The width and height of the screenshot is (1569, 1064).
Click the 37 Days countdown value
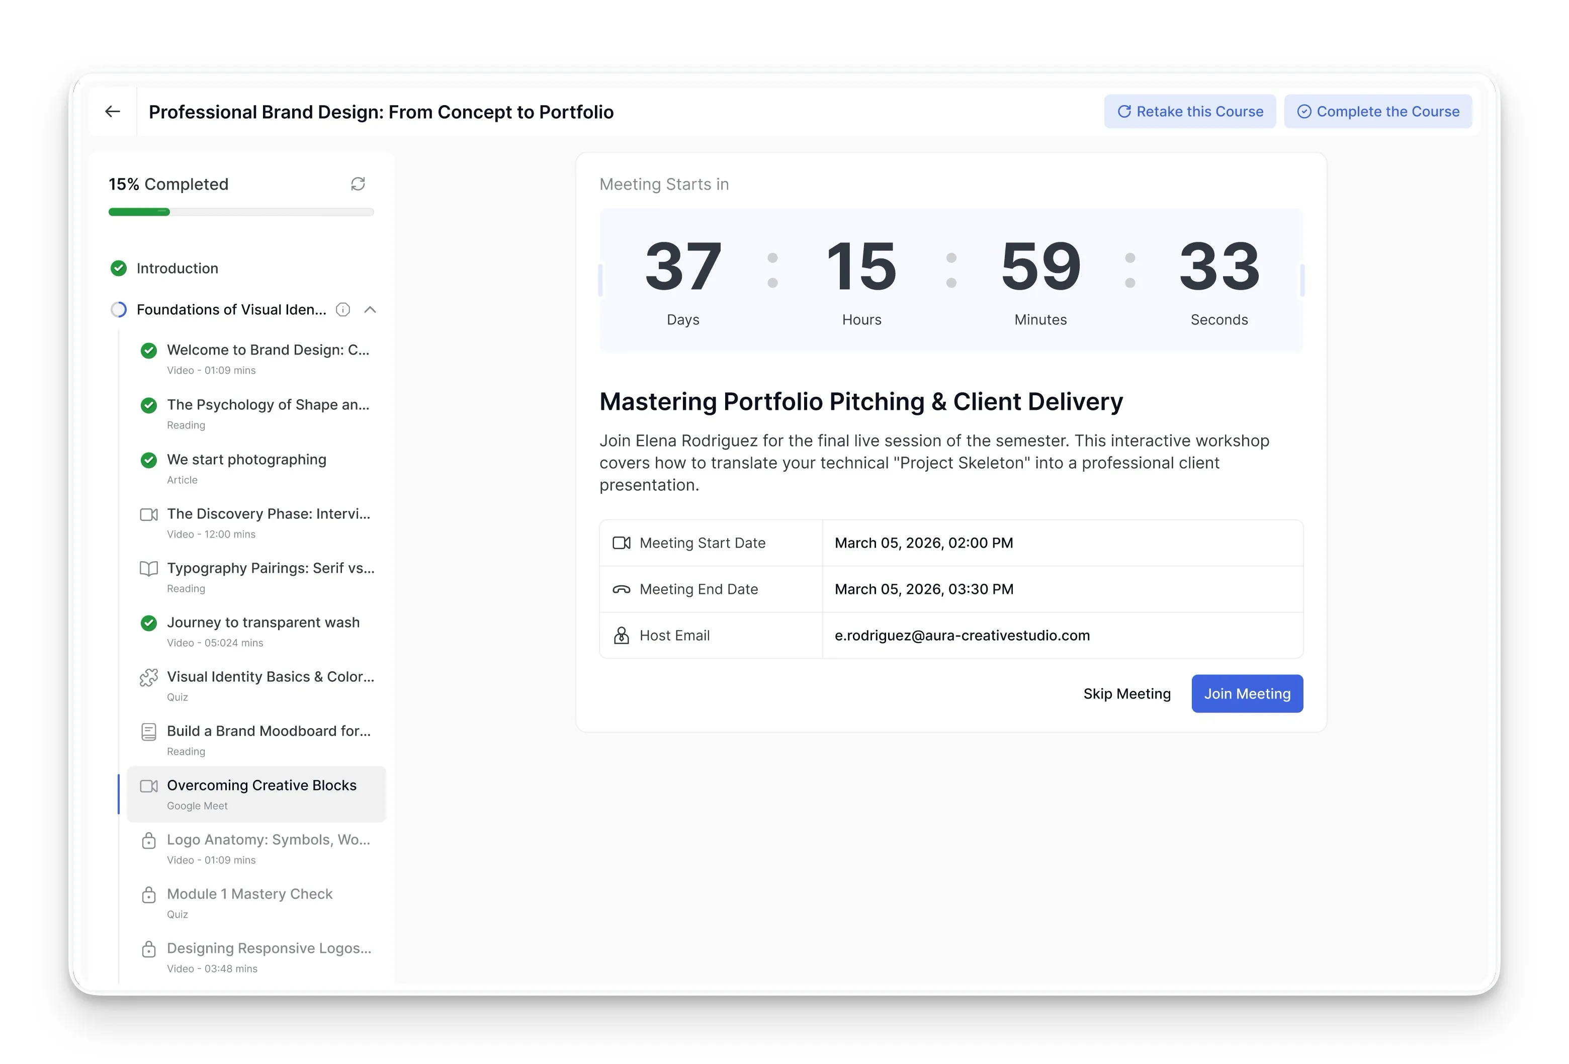[683, 266]
